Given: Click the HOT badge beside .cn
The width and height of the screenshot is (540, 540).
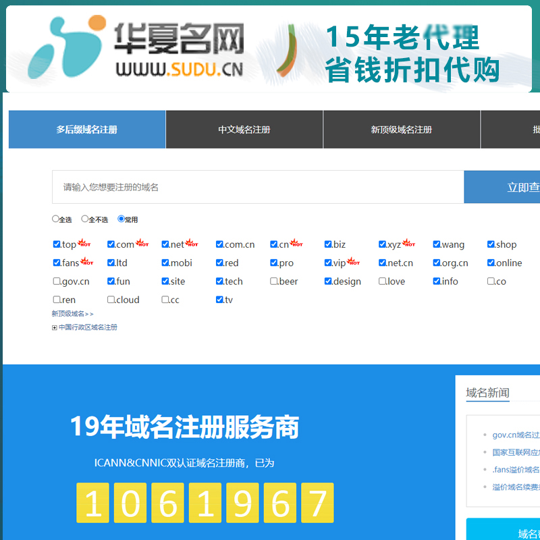Looking at the screenshot, I should tap(297, 242).
